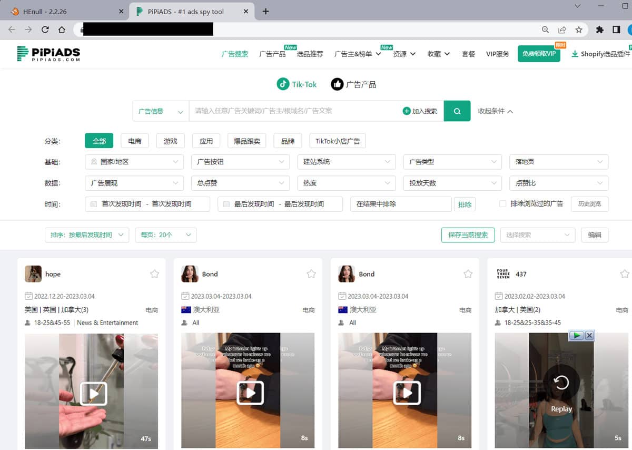Check 排除浏览过的广告 checkbox

pos(502,204)
